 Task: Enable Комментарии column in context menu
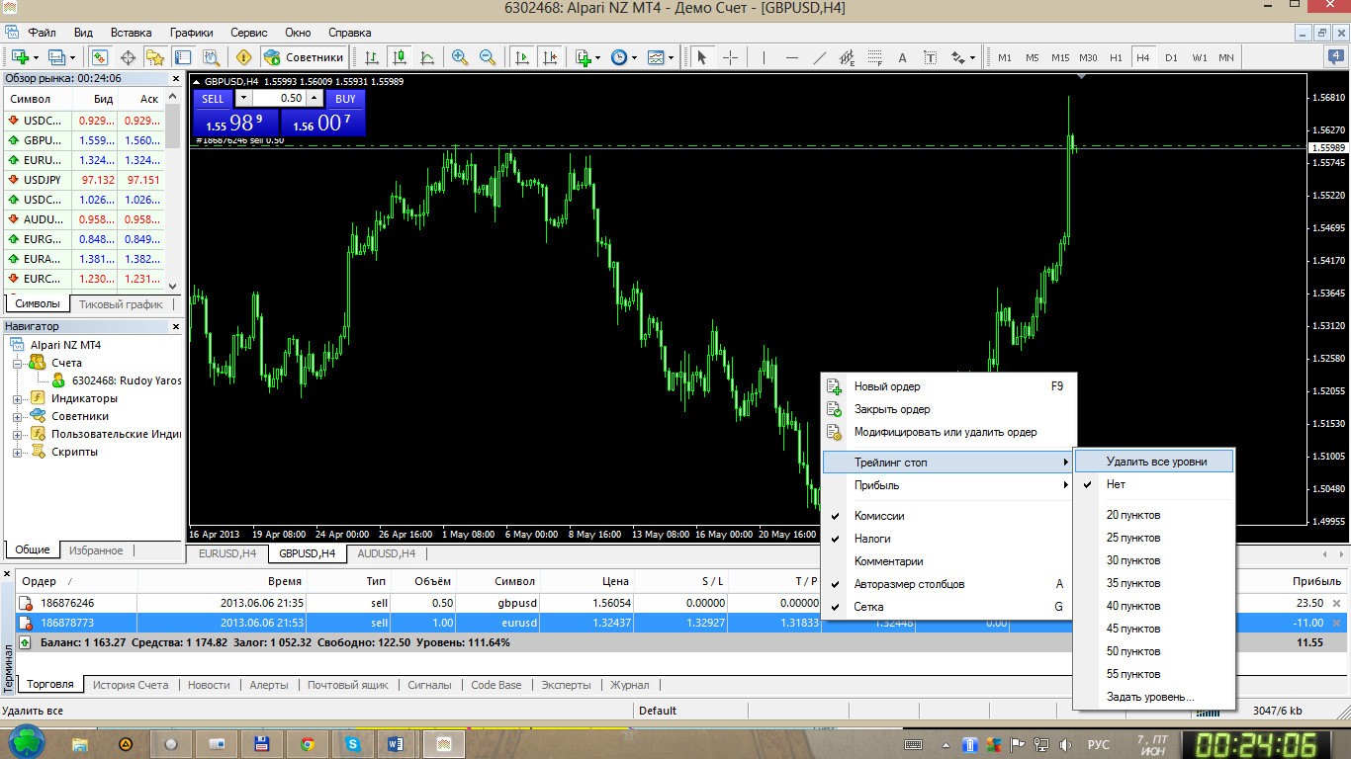[x=888, y=561]
